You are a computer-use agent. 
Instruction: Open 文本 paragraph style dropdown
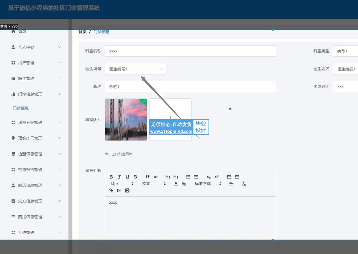(x=154, y=184)
